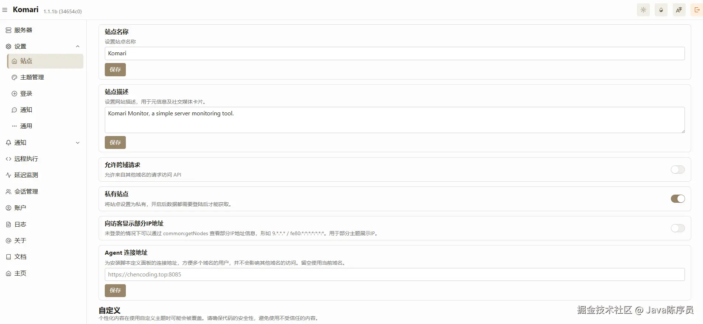Save the Agent 连接地址 setting
Image resolution: width=703 pixels, height=324 pixels.
coord(115,290)
